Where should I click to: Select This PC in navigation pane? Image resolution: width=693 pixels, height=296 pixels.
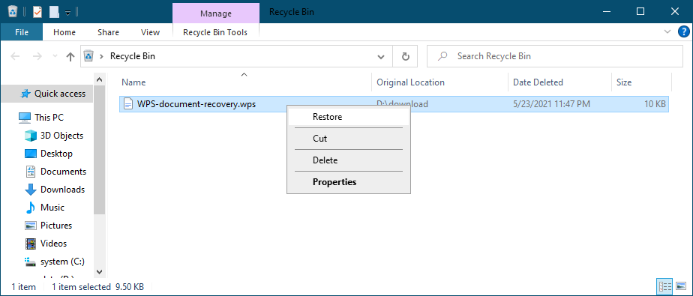[x=49, y=118]
